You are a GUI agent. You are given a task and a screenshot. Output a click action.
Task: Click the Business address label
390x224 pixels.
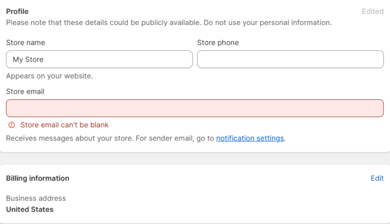[x=36, y=198]
